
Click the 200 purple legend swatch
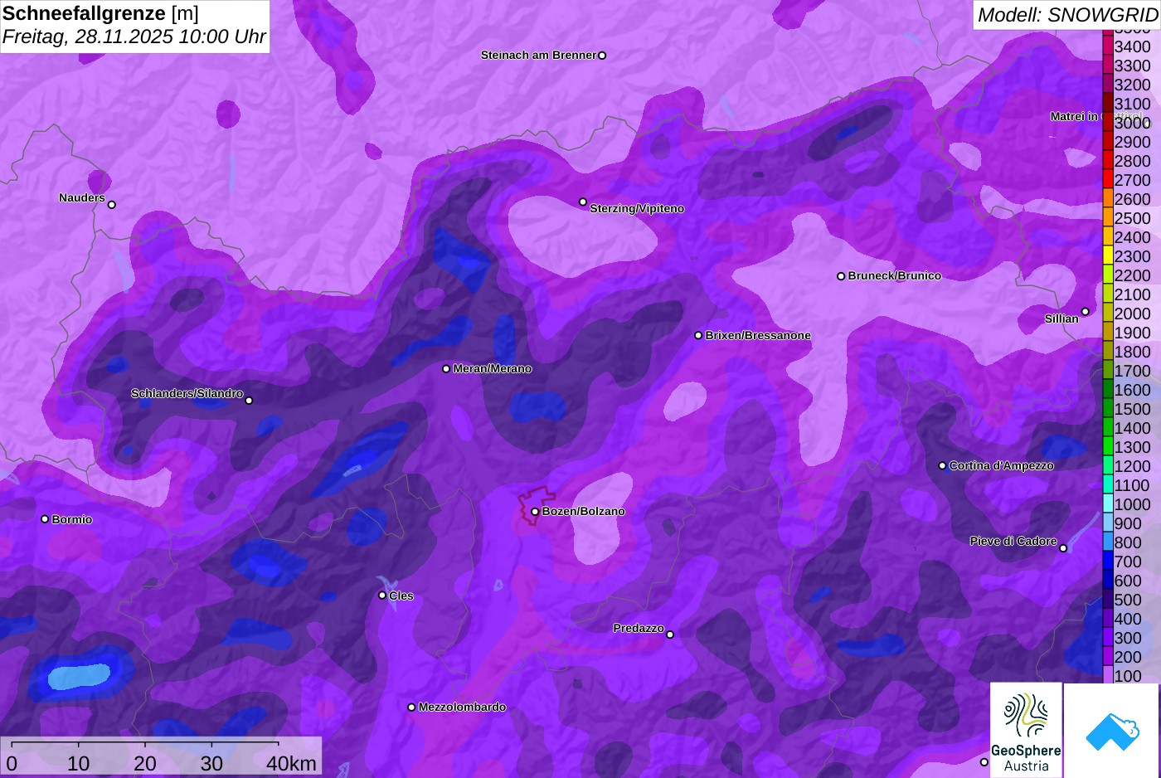1108,657
